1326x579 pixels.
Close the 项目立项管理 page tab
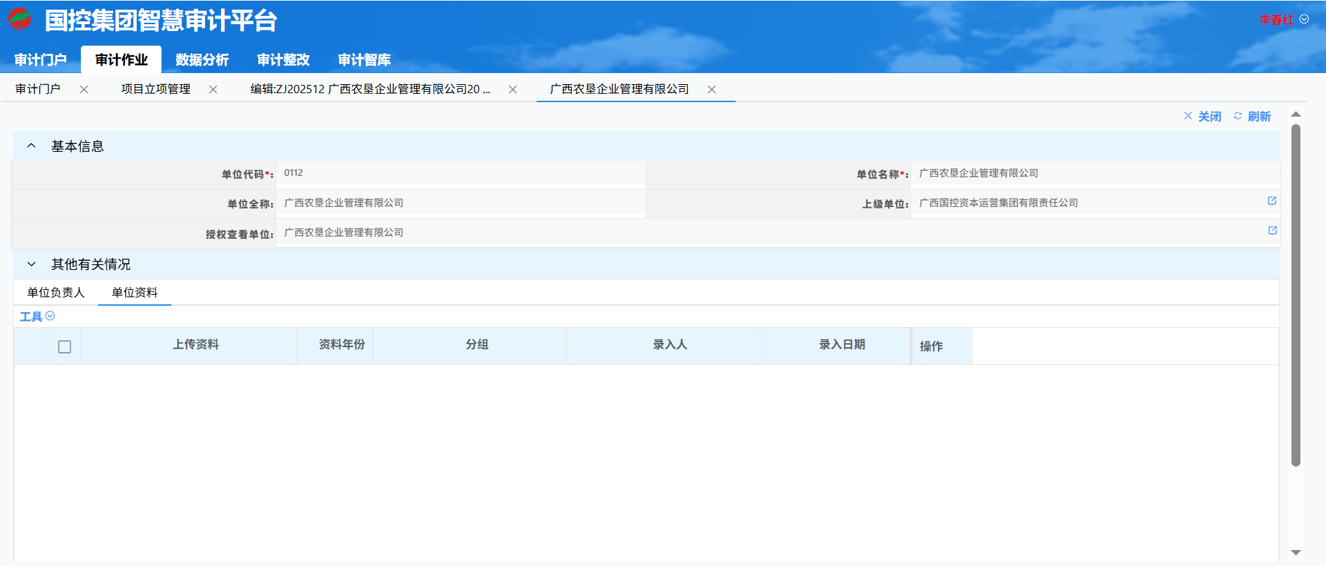coord(213,90)
